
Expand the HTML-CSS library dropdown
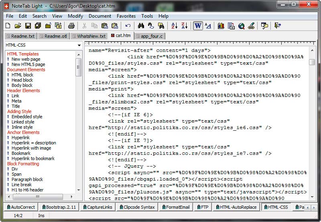(79, 45)
